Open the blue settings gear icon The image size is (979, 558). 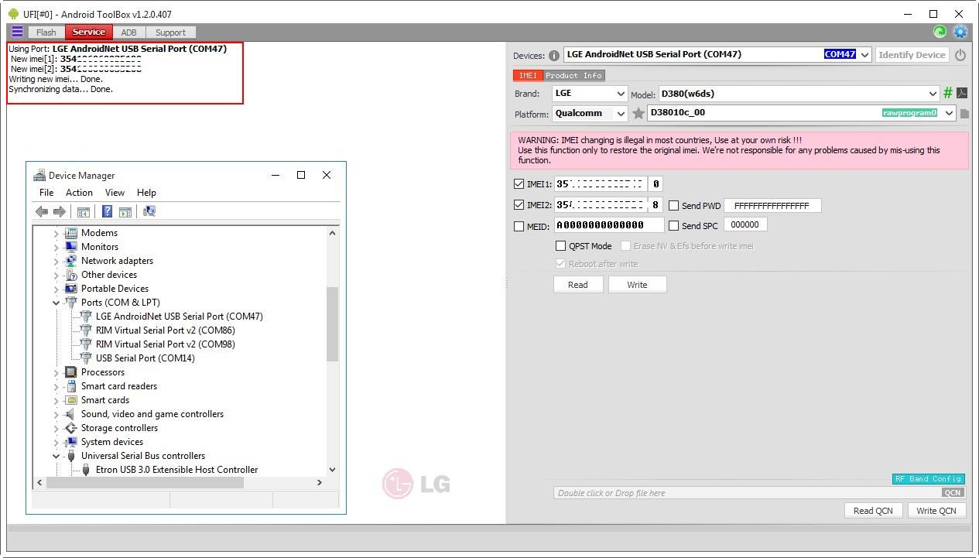coord(960,32)
